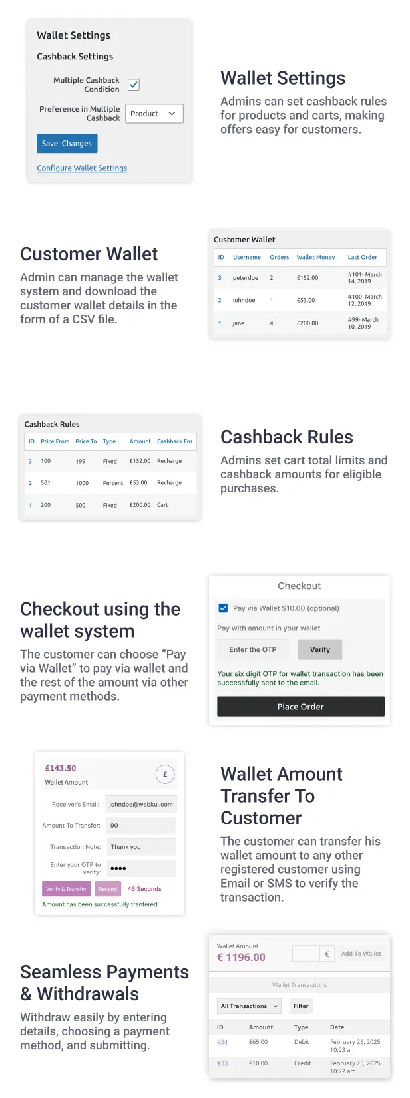Sort Customer Wallet by Wallet Money column
Viewport: 410px width, 1098px height.
316,257
